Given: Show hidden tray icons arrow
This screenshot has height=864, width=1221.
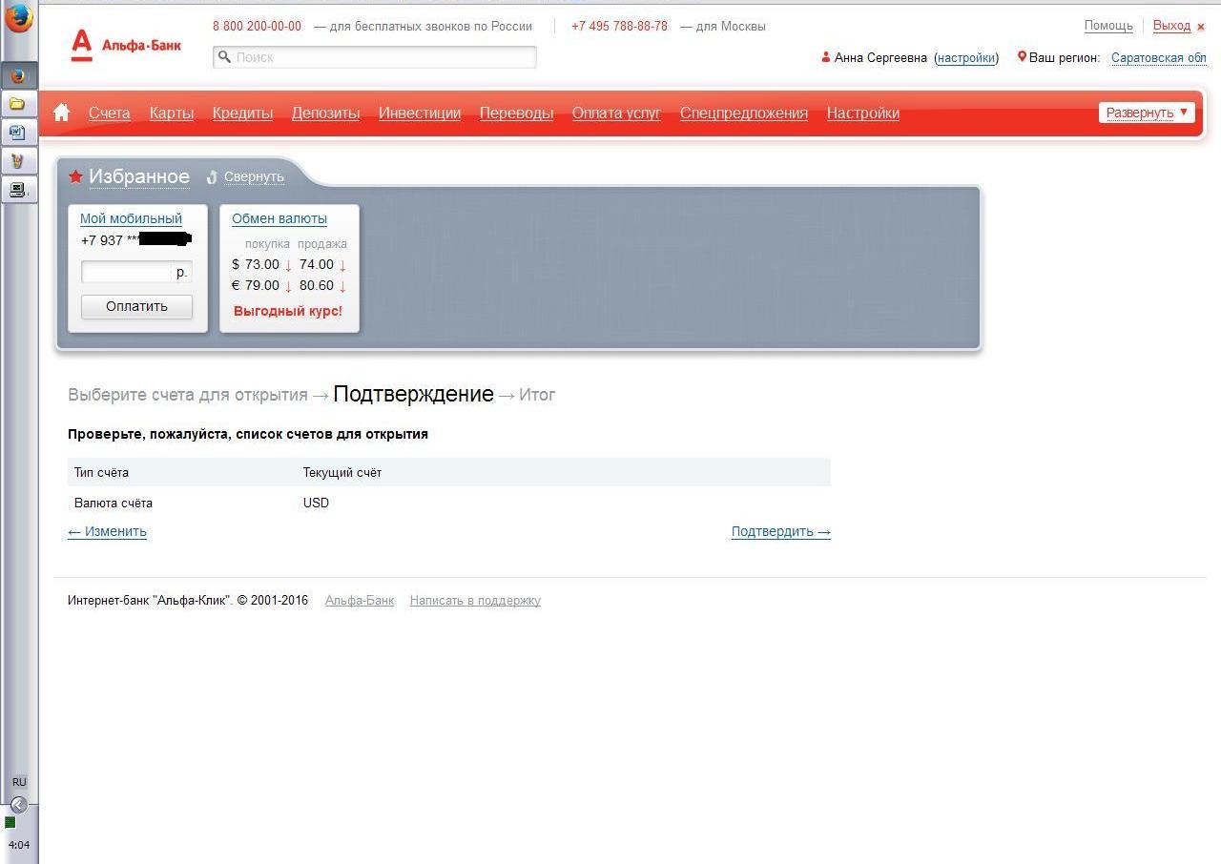Looking at the screenshot, I should click(17, 804).
